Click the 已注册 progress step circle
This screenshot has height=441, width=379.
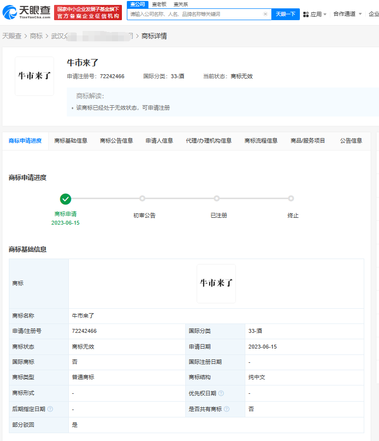(x=216, y=199)
